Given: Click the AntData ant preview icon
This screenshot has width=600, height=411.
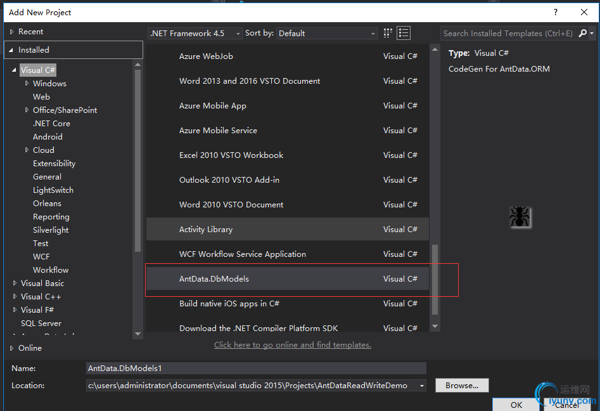Looking at the screenshot, I should [x=520, y=217].
